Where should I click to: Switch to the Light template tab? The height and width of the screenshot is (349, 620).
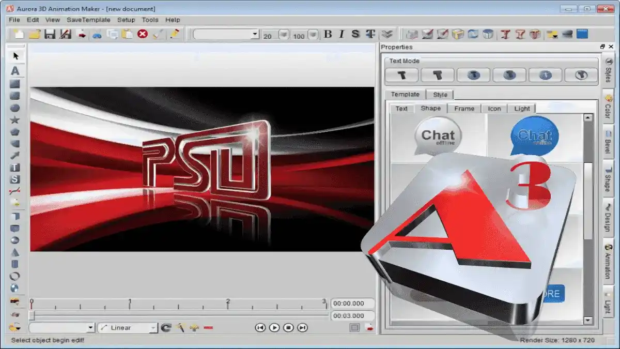pos(522,109)
